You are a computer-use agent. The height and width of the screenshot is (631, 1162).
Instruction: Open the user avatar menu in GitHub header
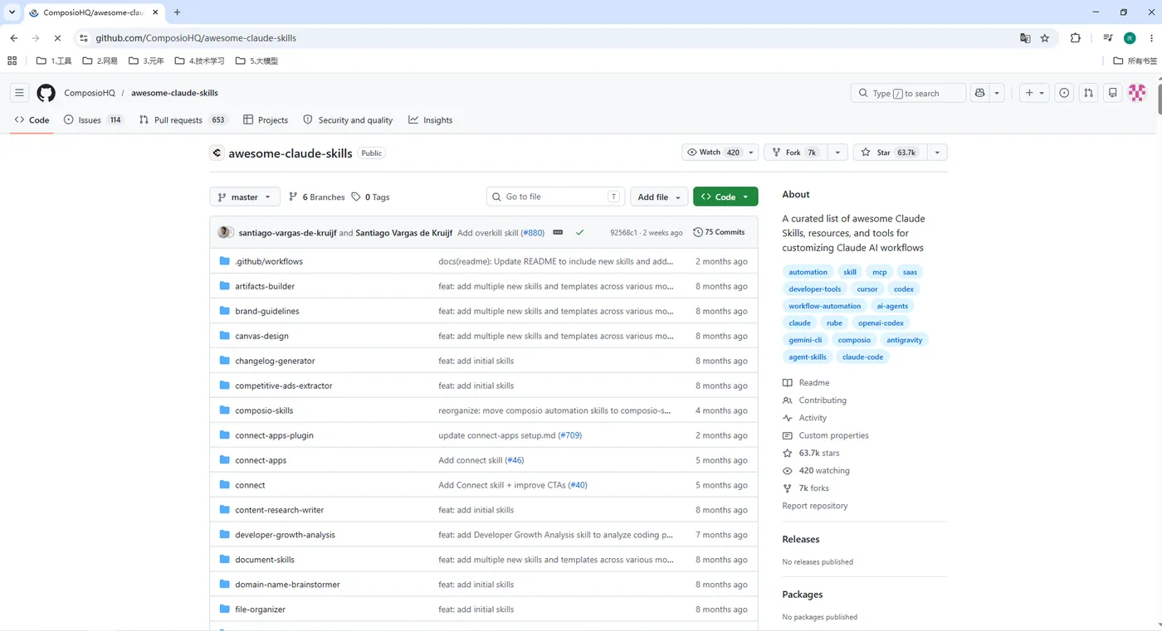pyautogui.click(x=1137, y=93)
